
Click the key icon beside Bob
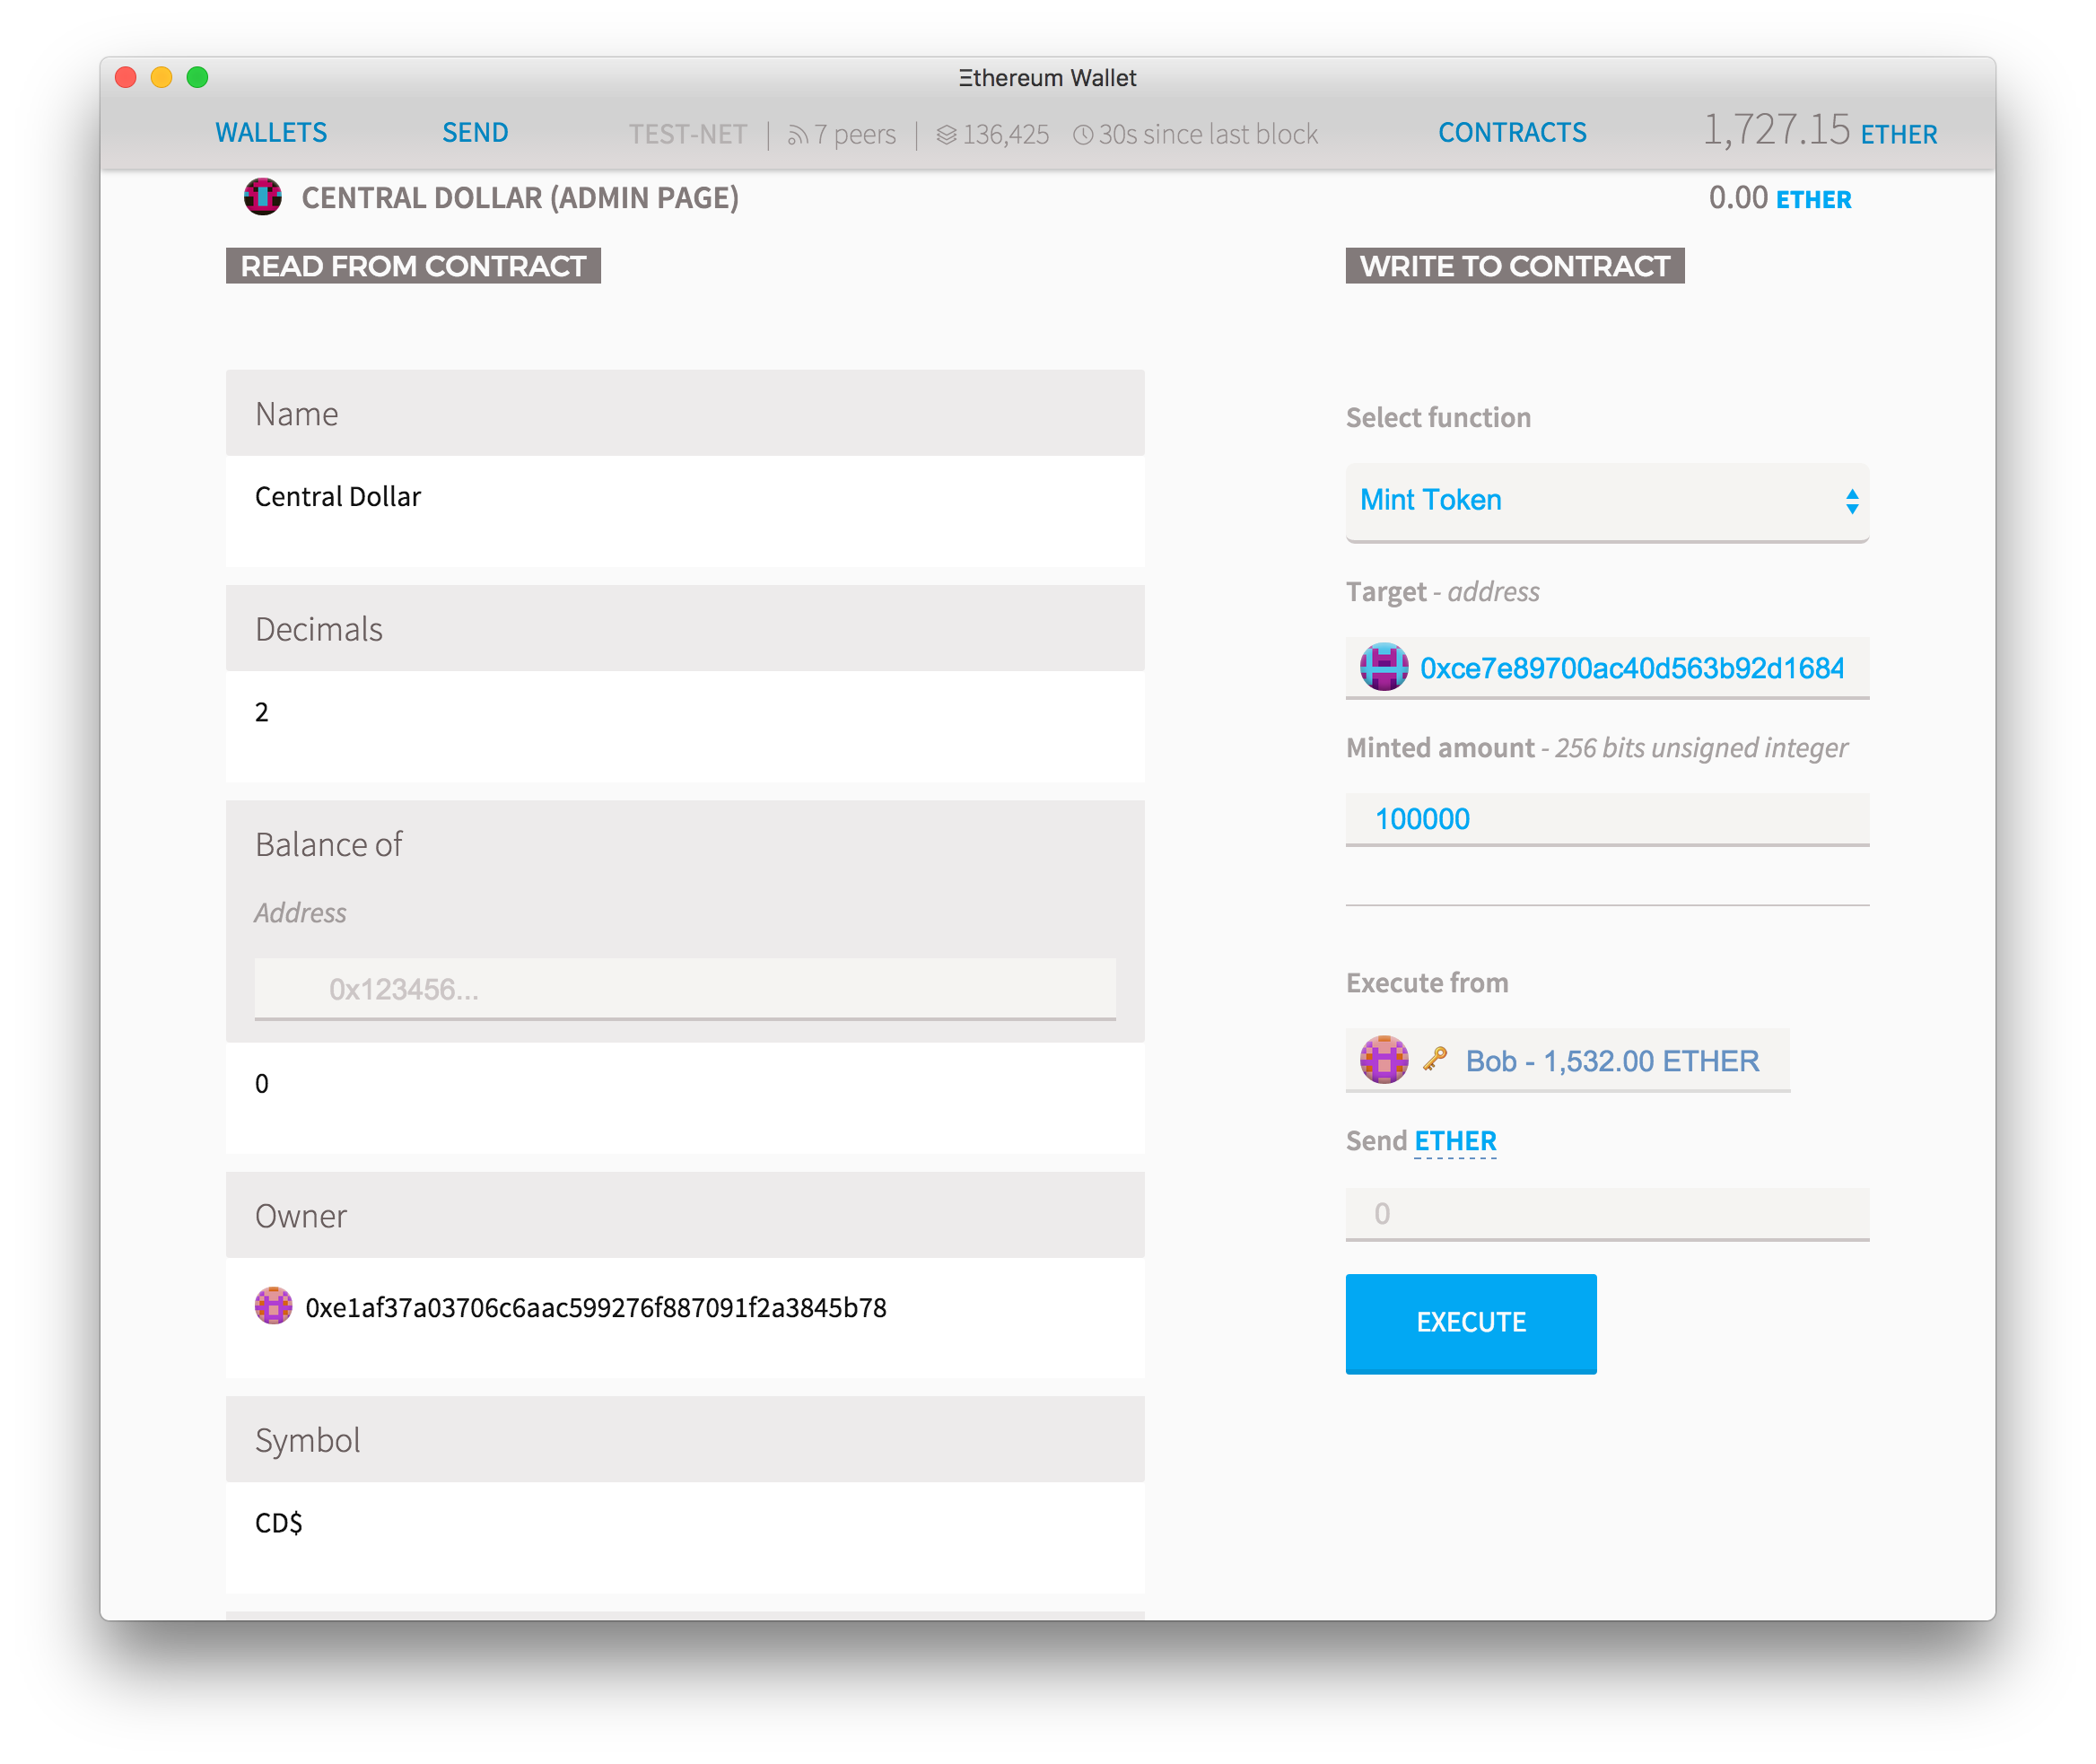[x=1435, y=1059]
